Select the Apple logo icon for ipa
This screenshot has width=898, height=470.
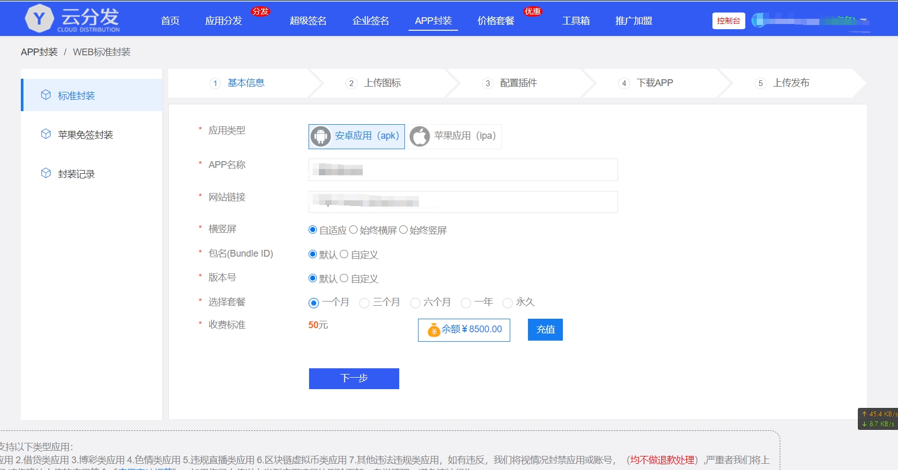[420, 136]
